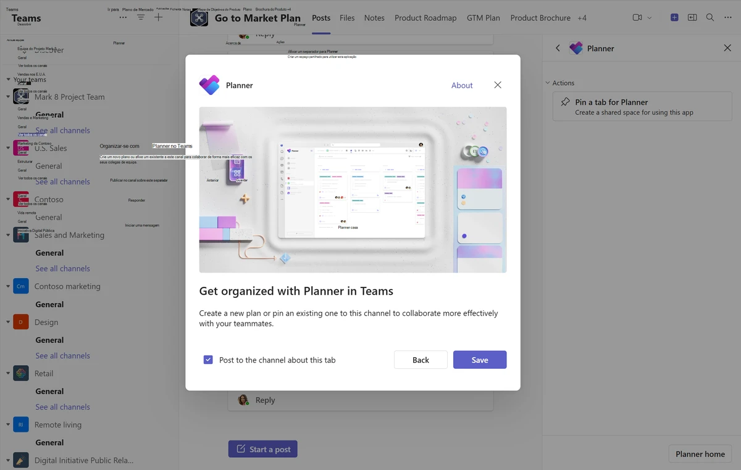This screenshot has height=470, width=741.
Task: Click the plus icon beside Teams filter
Action: click(159, 18)
